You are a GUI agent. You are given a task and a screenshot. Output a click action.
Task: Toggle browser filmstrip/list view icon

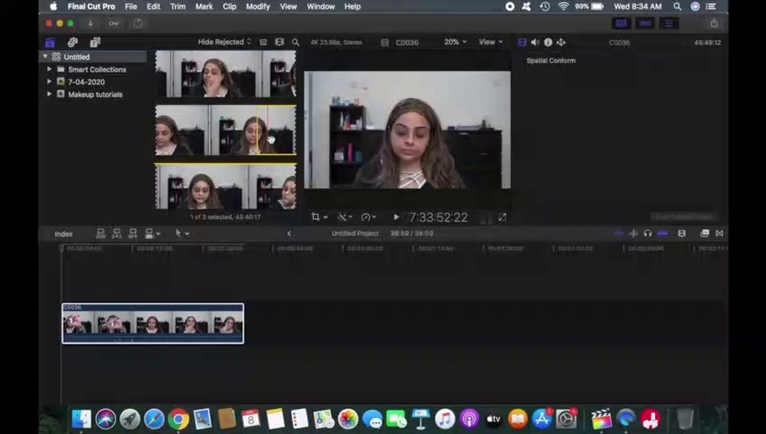click(x=263, y=42)
